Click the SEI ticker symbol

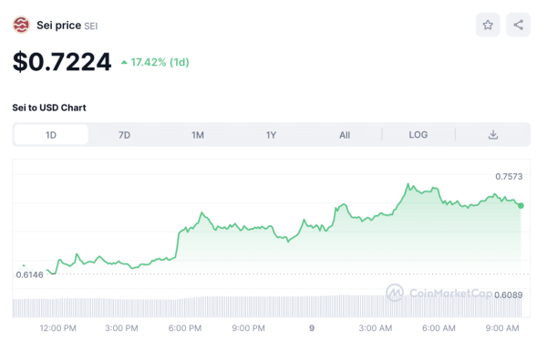point(90,26)
